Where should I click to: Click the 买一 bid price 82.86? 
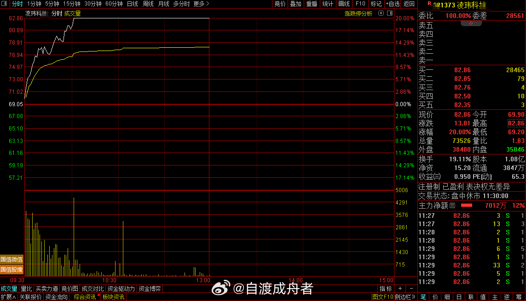point(462,70)
